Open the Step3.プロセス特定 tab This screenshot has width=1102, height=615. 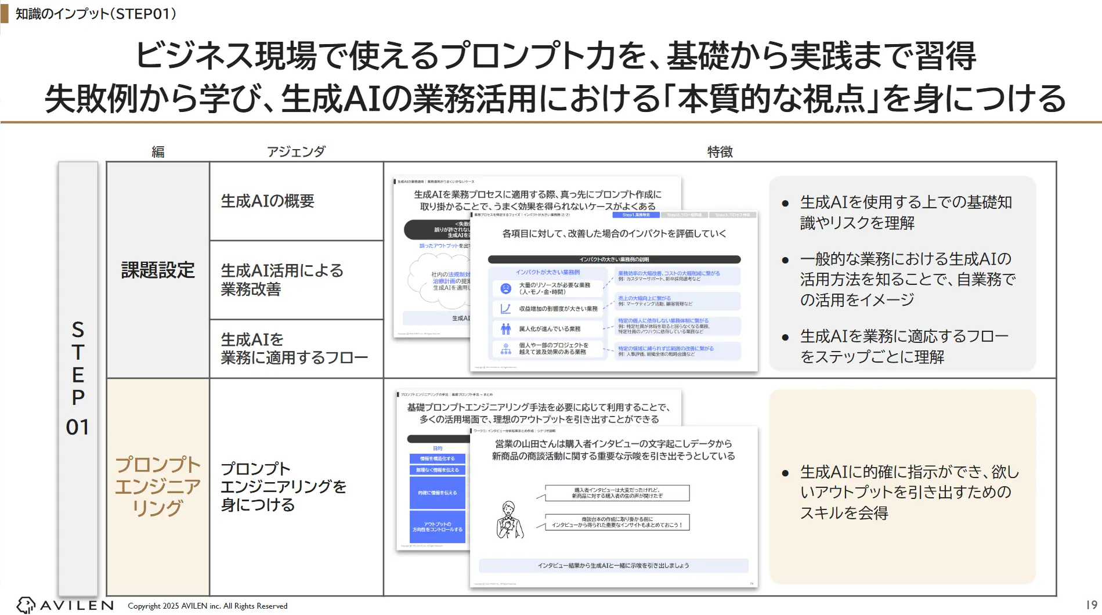[732, 215]
